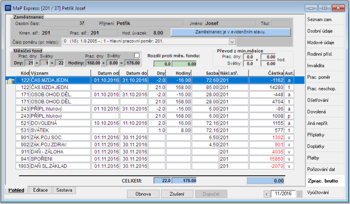Screen dimensions: 350x204
Task: Click the pointing hand row marker icon
Action: tap(10, 81)
